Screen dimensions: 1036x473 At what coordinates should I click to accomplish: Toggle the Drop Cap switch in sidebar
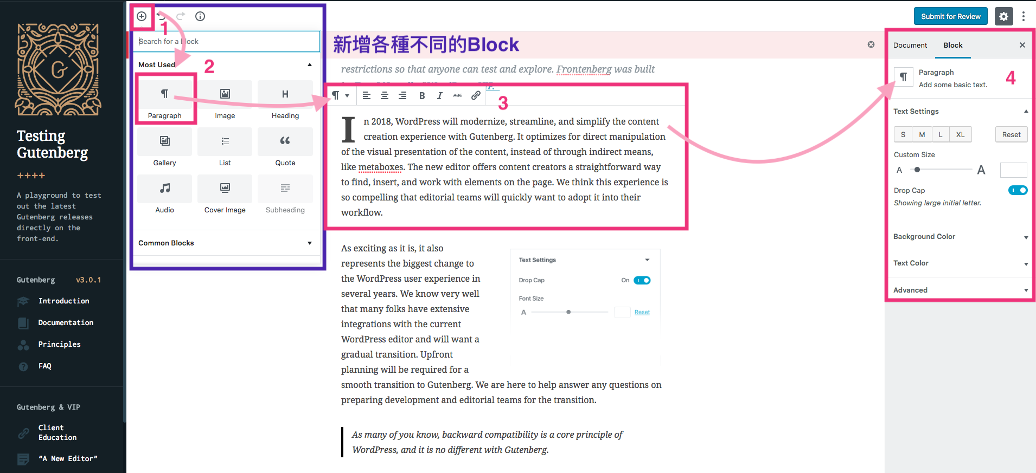coord(1018,190)
